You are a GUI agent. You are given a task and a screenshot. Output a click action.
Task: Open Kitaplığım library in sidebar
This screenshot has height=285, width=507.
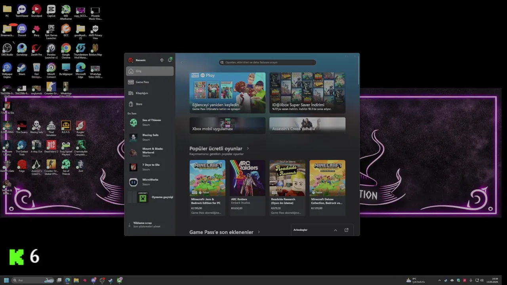coord(150,93)
